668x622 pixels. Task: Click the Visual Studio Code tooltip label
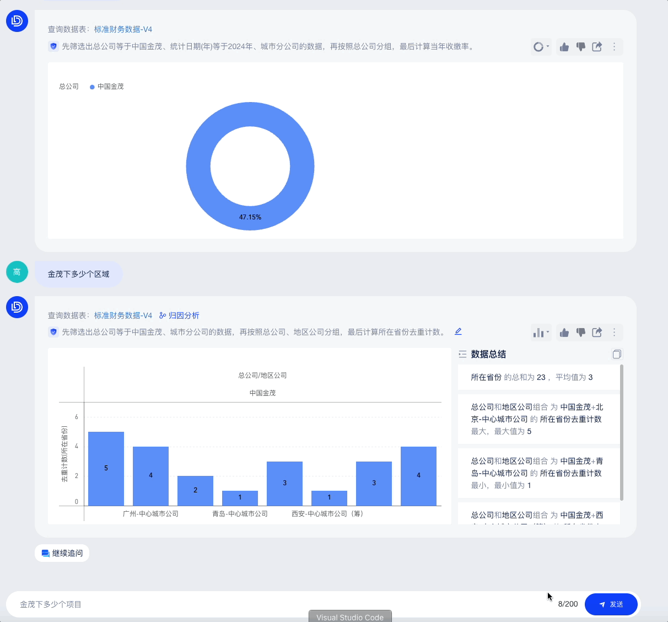(x=350, y=616)
